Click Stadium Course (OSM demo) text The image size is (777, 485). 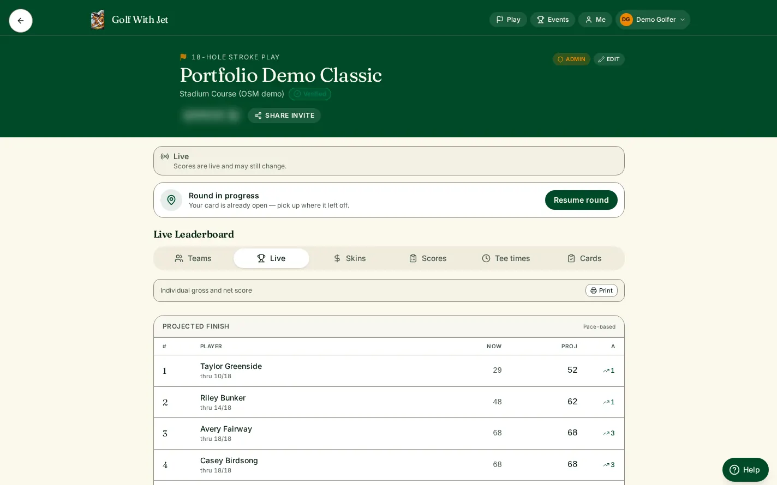(232, 94)
